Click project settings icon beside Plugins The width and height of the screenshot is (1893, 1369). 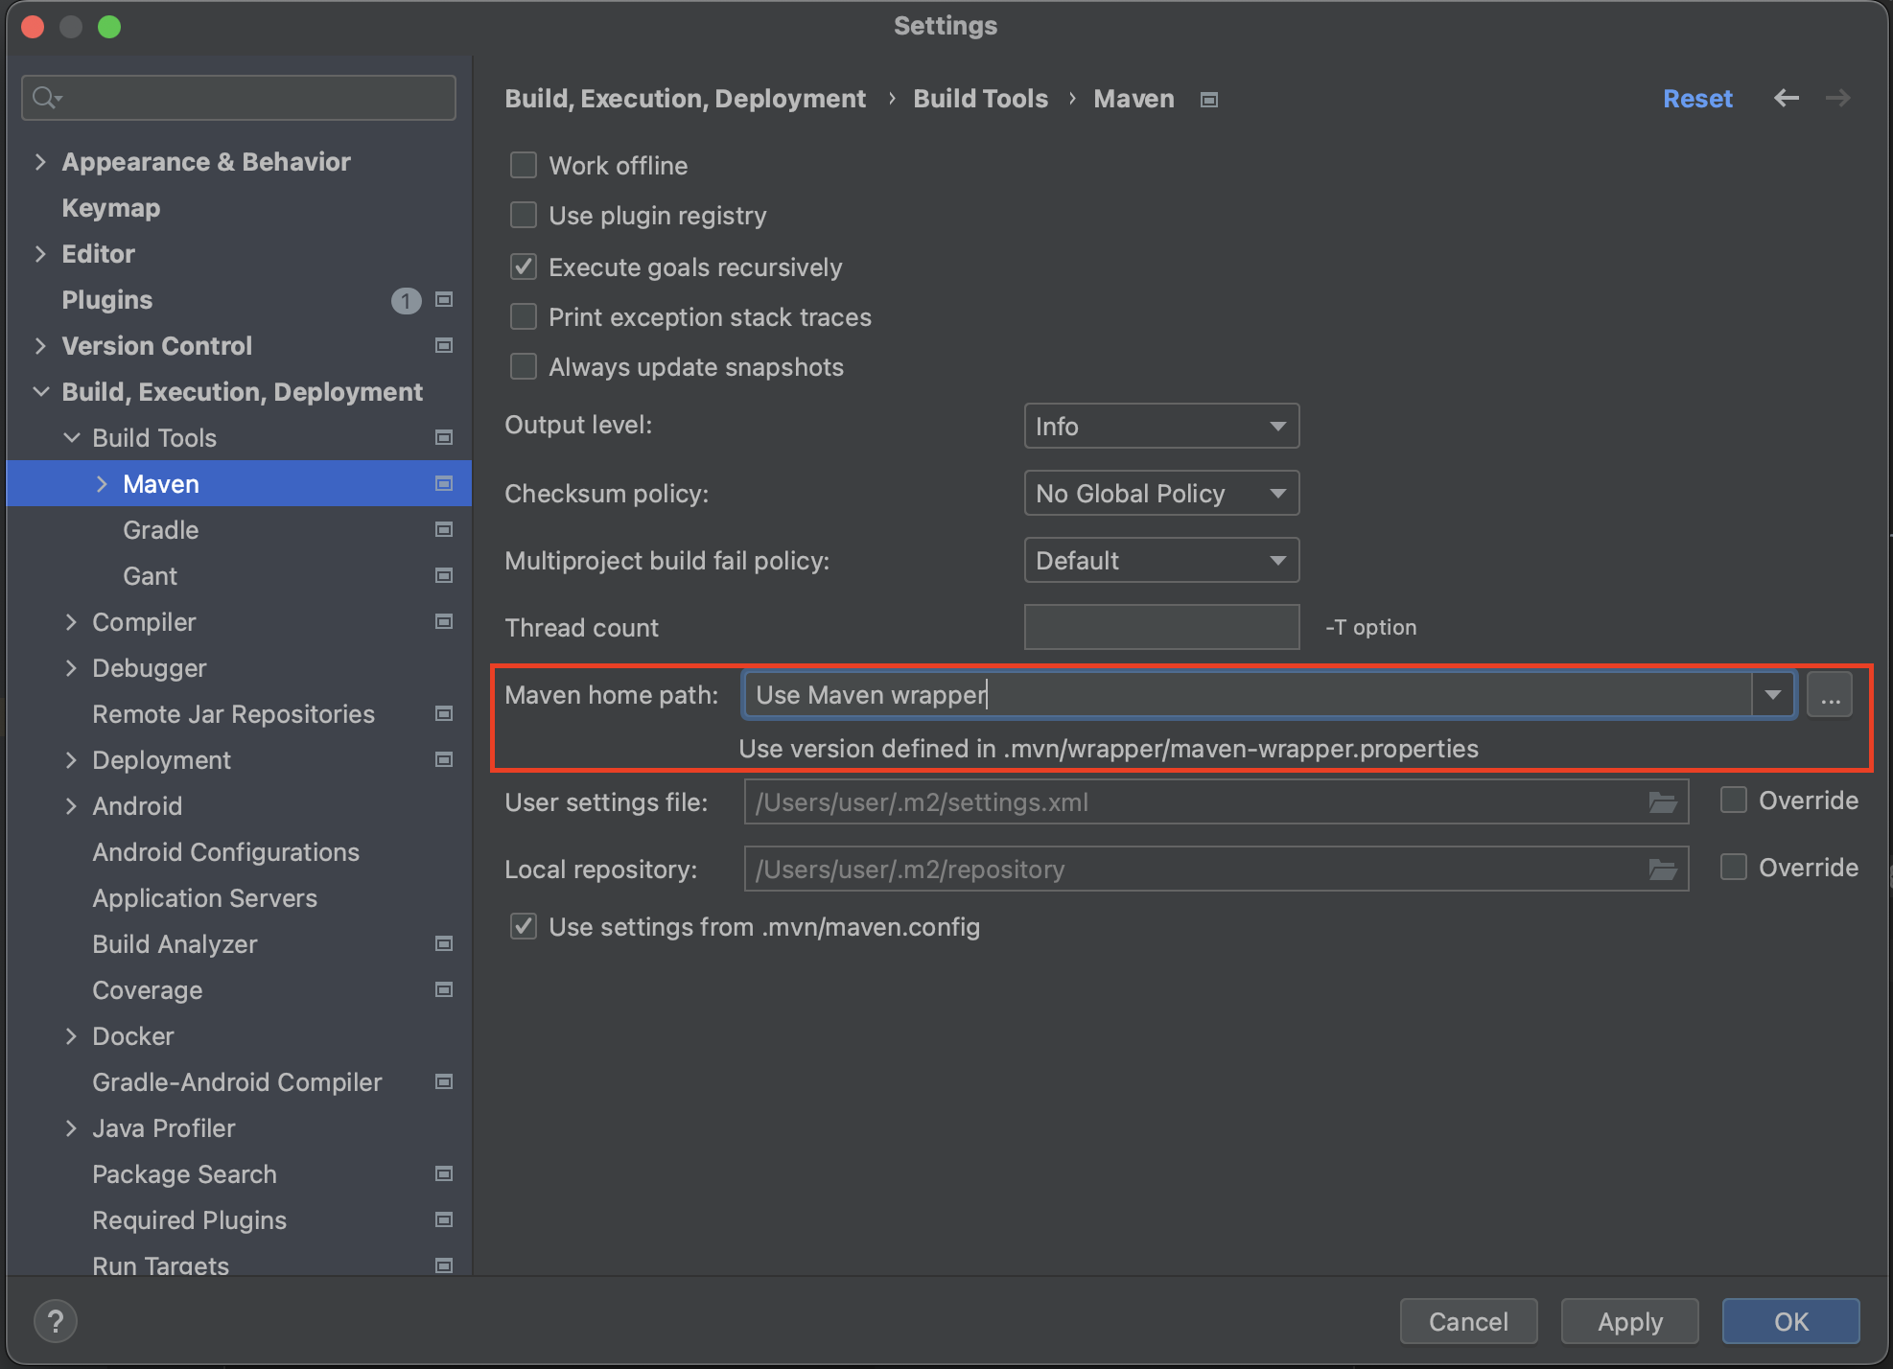coord(444,300)
